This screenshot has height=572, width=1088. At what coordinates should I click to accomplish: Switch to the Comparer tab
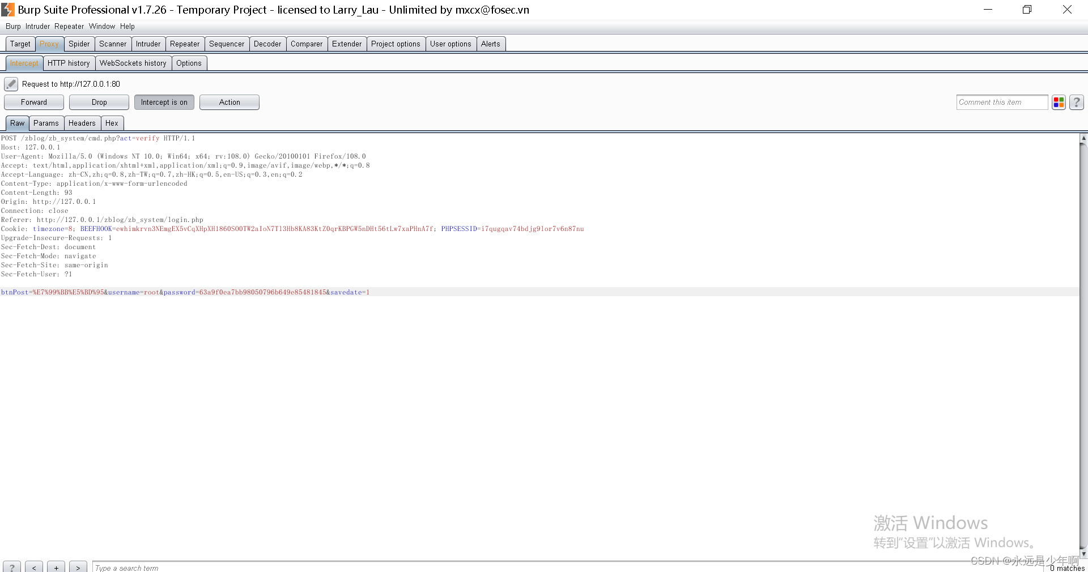[307, 44]
